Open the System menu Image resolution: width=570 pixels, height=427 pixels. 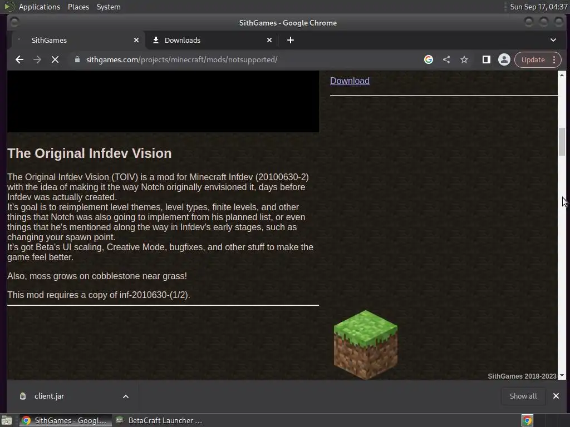coord(109,7)
